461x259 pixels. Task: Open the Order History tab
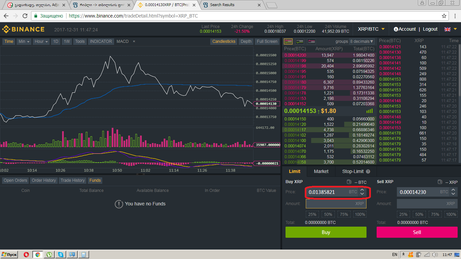click(x=44, y=180)
